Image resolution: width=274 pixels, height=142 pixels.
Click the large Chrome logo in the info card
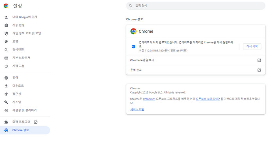click(133, 31)
